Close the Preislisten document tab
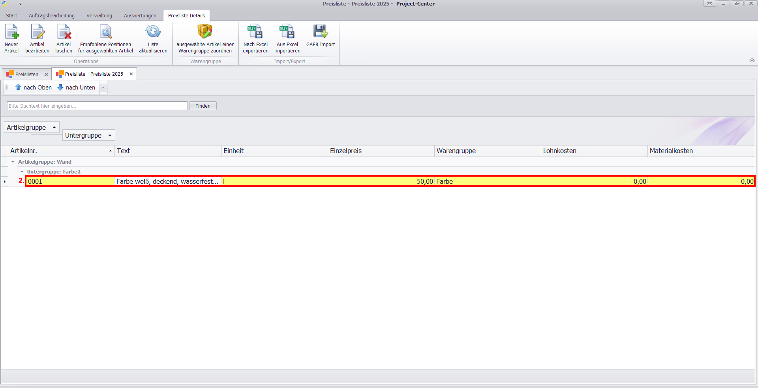 point(46,74)
